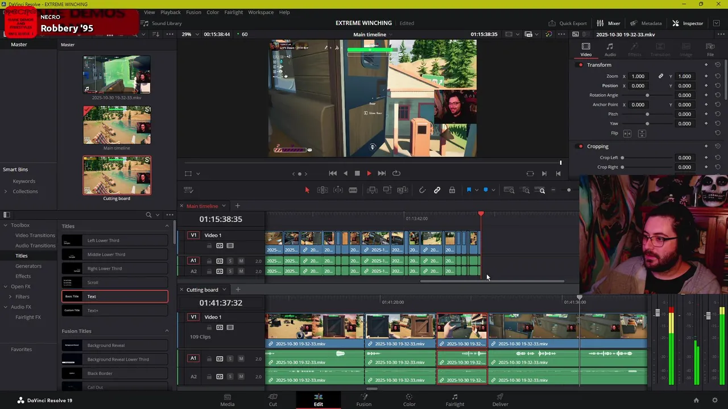Collapse the Titles category list

tap(167, 226)
